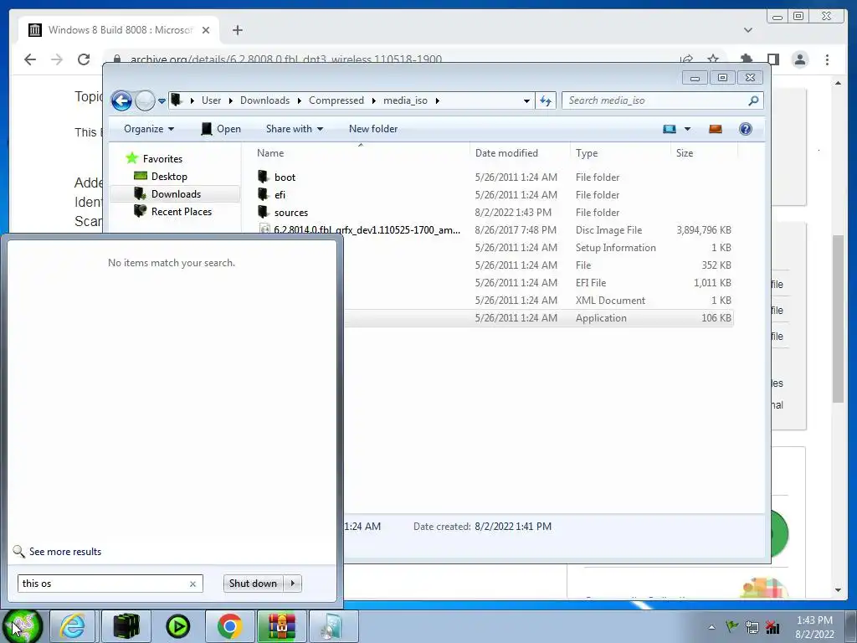
Task: Click the Application row sized 106 KB
Action: click(539, 318)
